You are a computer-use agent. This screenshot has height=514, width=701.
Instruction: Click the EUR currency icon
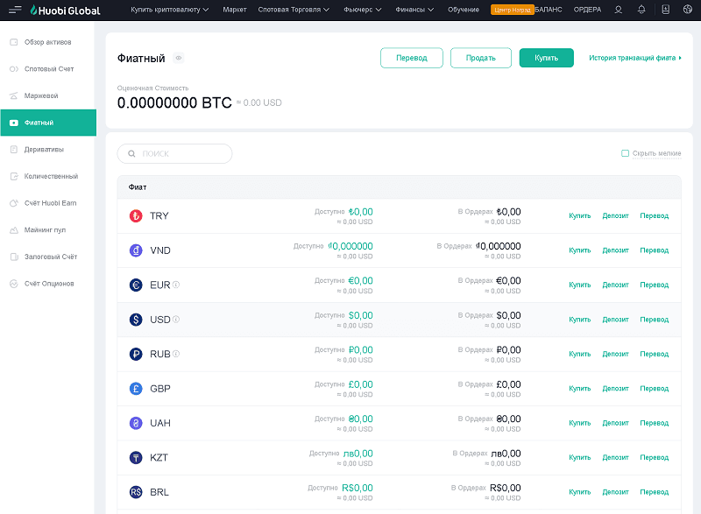coord(136,285)
